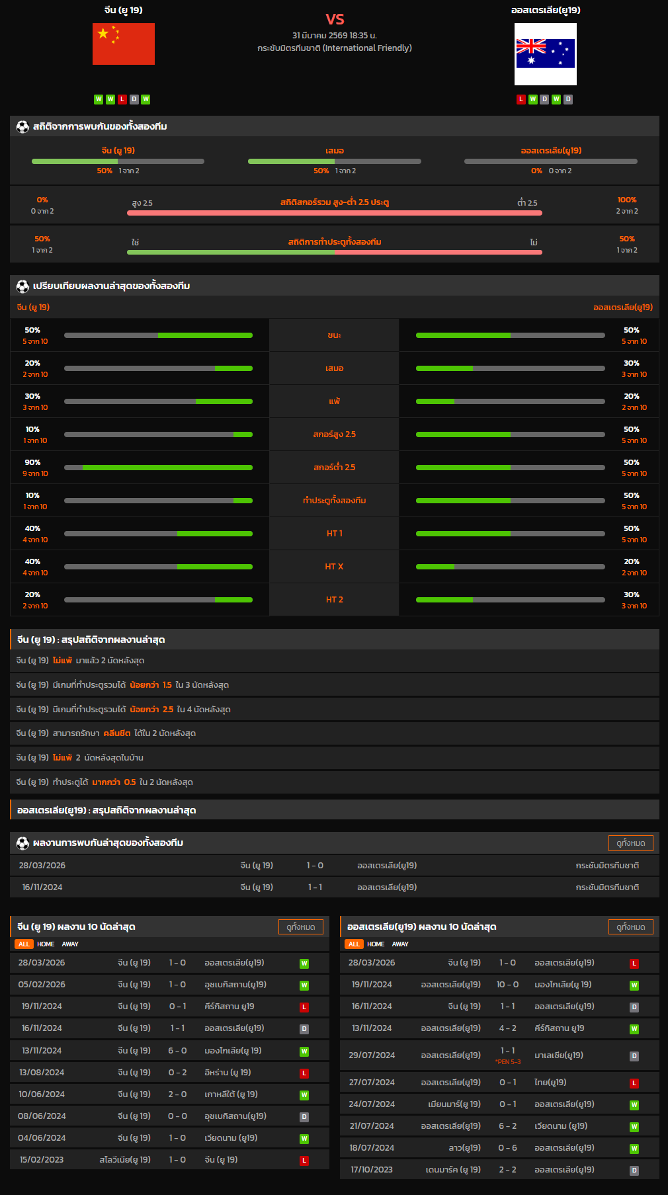Open the 16/11/2024 head-to-head match row
The height and width of the screenshot is (1195, 668).
tap(335, 887)
